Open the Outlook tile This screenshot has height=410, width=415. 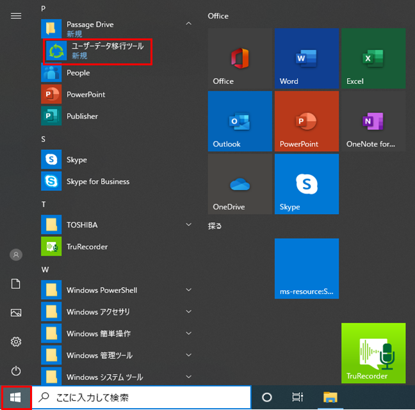tap(240, 121)
